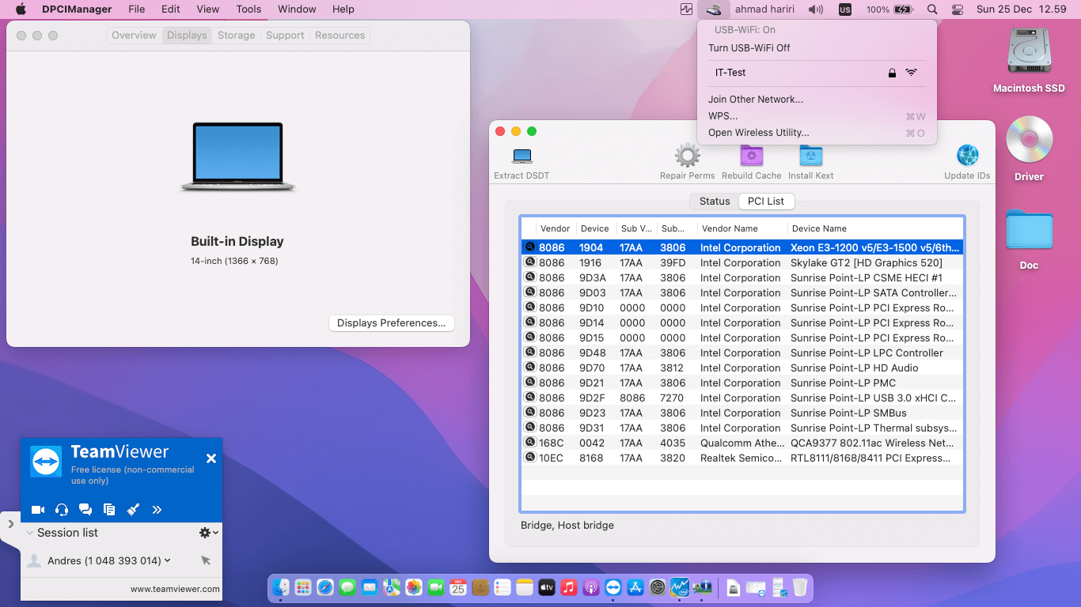Sort by the Device Name column header

pos(875,228)
